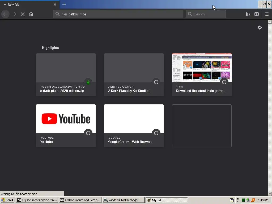The height and width of the screenshot is (204, 272).
Task: Open a new tab with plus button
Action: 64,4
